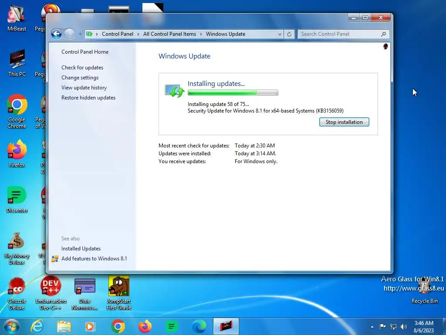The width and height of the screenshot is (446, 335).
Task: Open green Dissenter taskbar icon
Action: 172,326
